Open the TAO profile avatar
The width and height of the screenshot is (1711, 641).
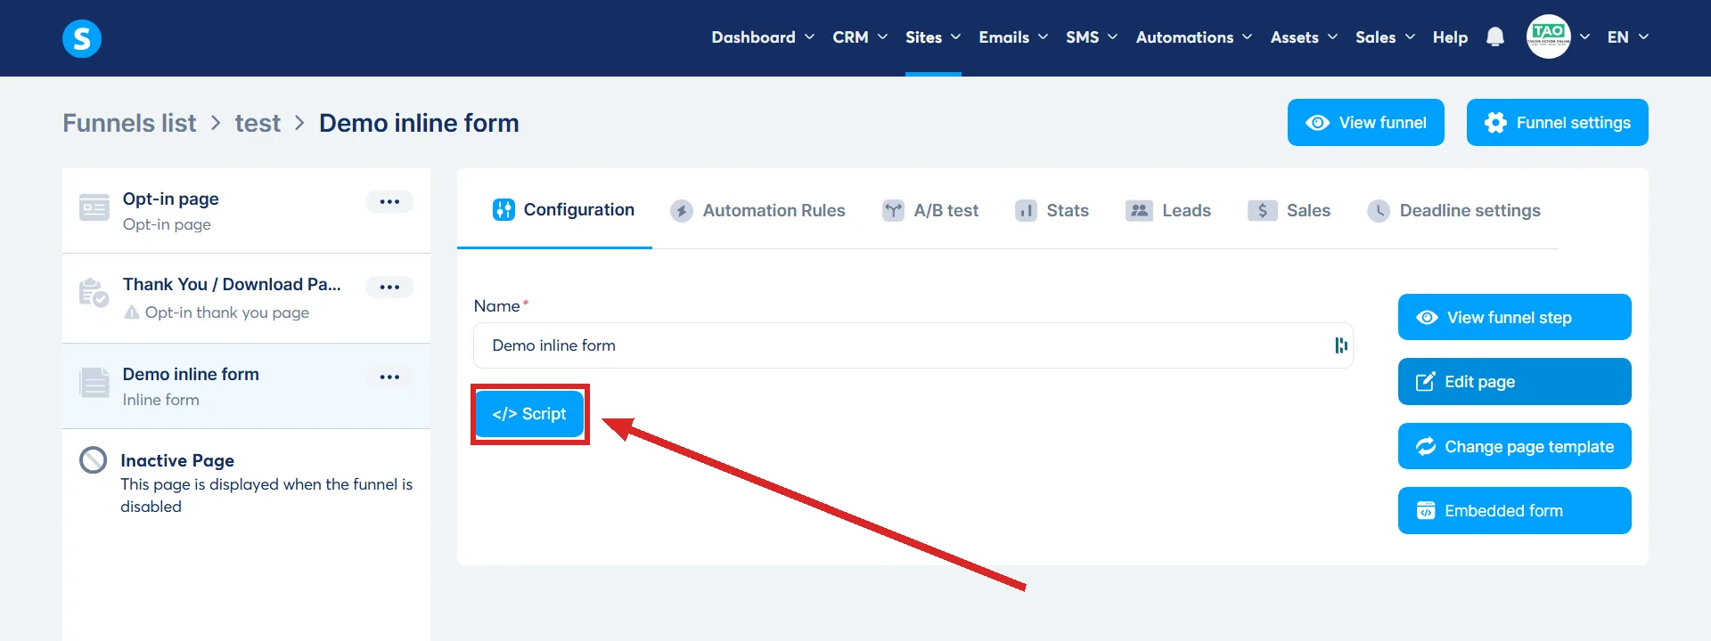point(1549,37)
